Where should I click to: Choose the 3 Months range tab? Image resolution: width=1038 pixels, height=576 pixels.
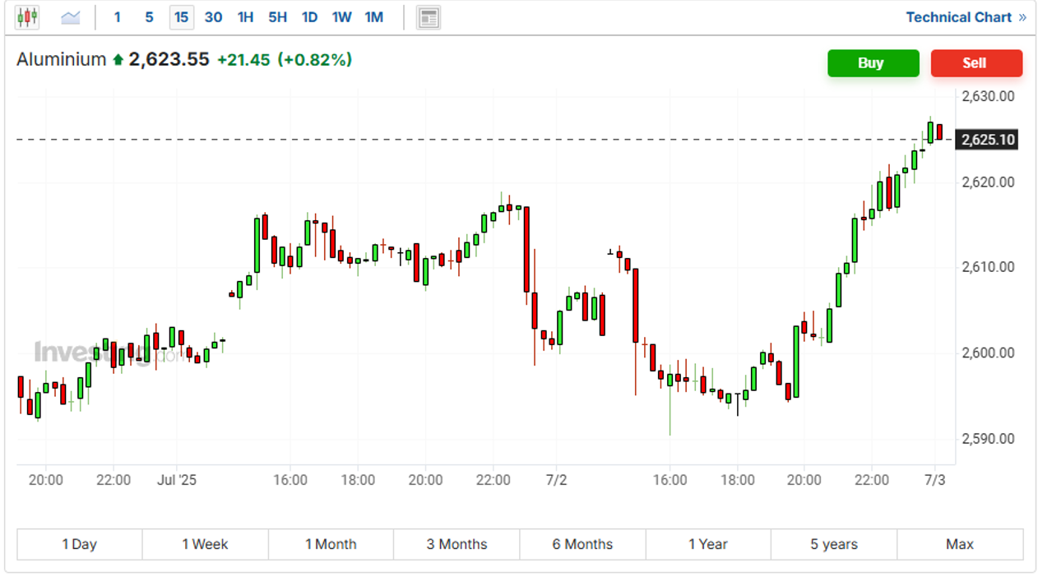(x=456, y=544)
